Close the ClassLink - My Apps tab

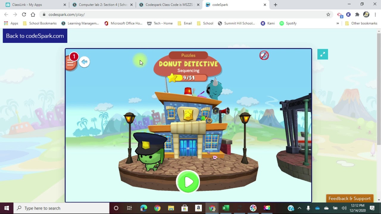click(65, 5)
